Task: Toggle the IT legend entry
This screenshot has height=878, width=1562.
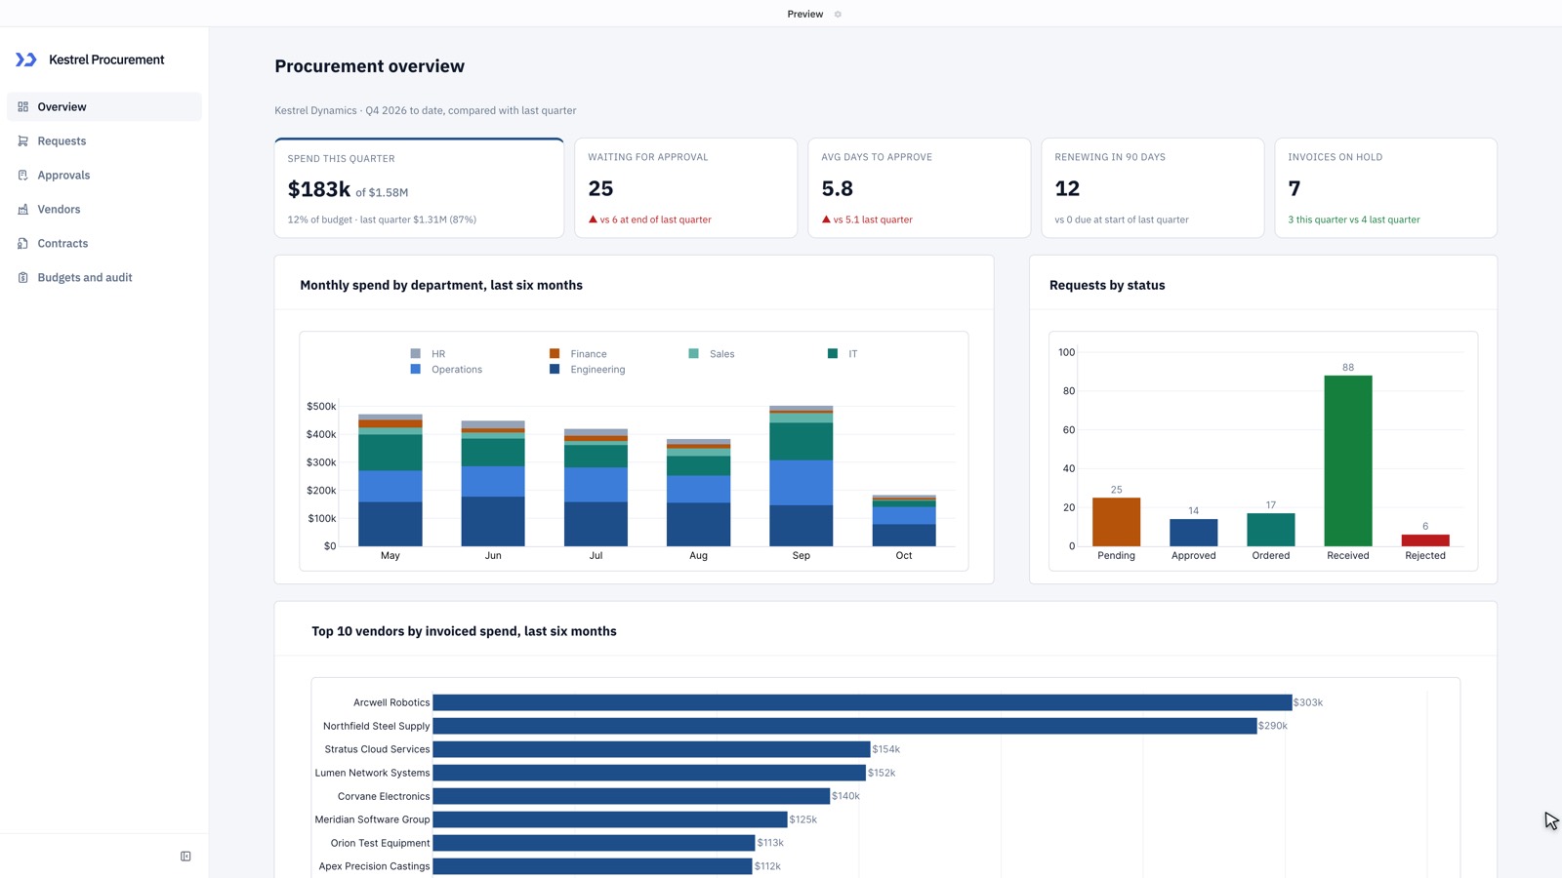Action: click(843, 354)
